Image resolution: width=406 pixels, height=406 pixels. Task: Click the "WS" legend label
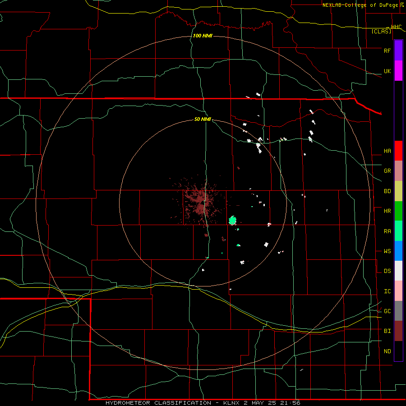coord(387,251)
